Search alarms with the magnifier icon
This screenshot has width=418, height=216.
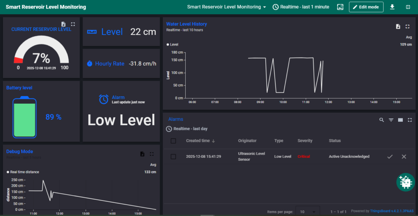click(x=382, y=120)
